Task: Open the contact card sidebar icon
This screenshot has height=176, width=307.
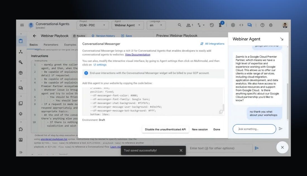Action: pos(21,140)
